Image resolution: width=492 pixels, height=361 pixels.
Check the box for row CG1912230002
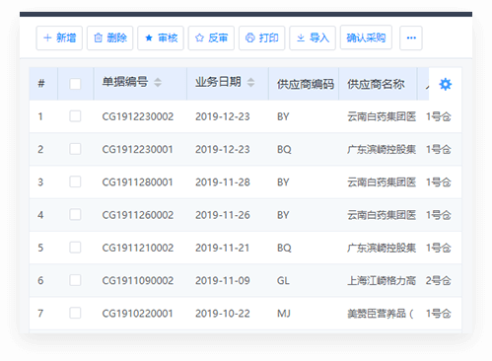tap(75, 116)
